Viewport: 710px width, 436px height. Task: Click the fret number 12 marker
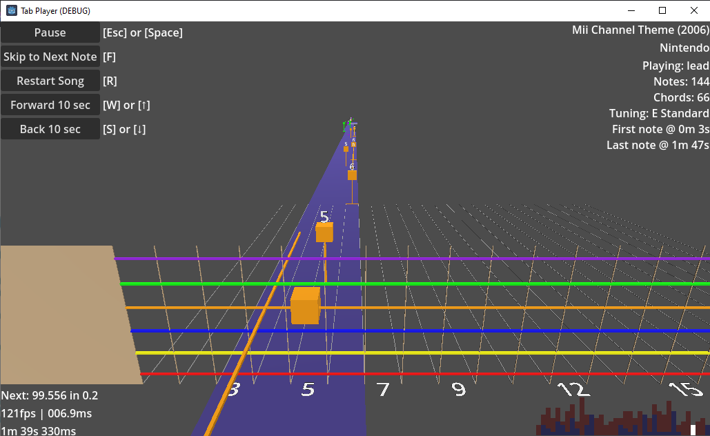pos(573,389)
